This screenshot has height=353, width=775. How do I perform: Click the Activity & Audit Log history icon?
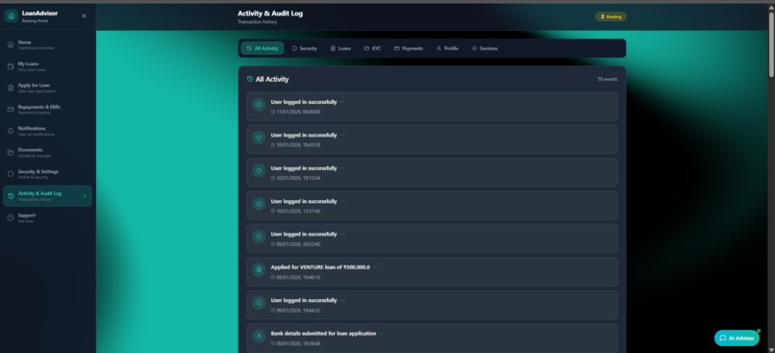pos(11,196)
